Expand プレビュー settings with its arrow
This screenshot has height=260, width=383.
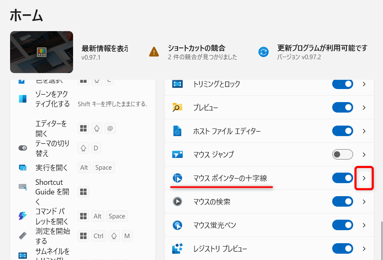364,107
